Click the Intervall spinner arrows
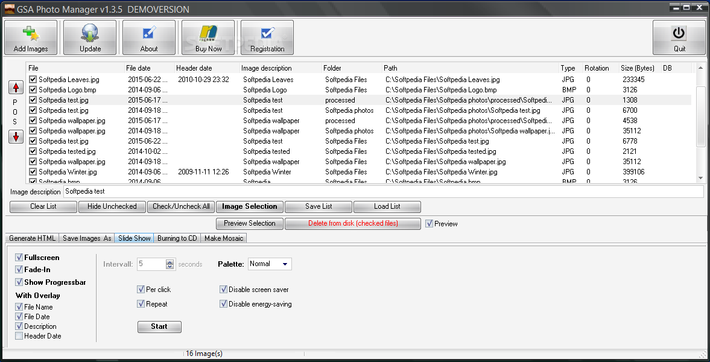The width and height of the screenshot is (710, 362). 170,264
